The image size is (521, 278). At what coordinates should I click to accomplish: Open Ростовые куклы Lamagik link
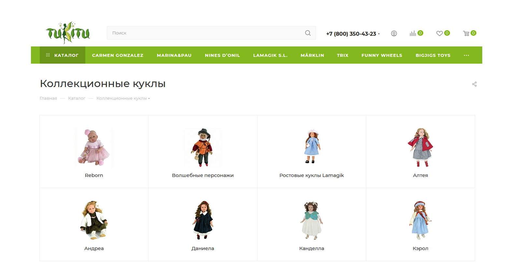312,175
